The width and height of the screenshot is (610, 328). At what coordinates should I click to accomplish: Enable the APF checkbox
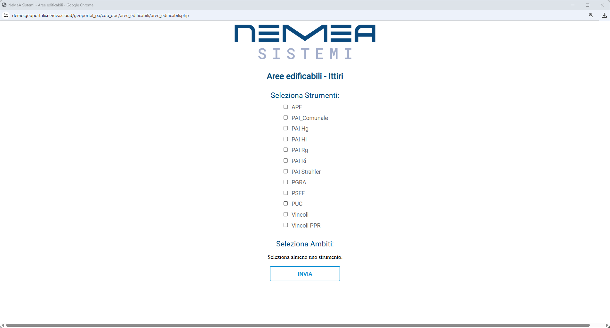tap(285, 107)
